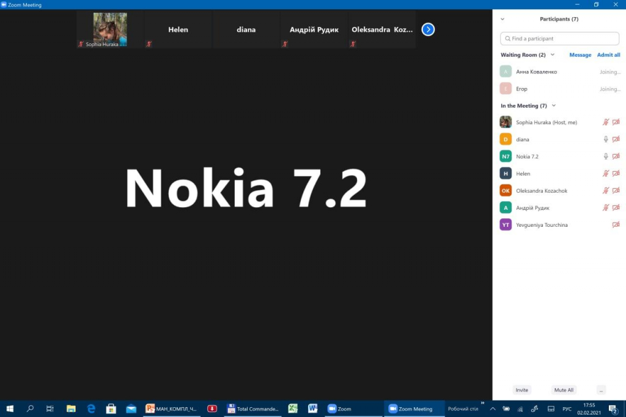Click Helen's dark H avatar

pyautogui.click(x=506, y=174)
